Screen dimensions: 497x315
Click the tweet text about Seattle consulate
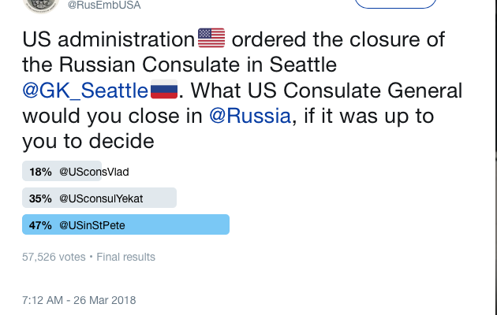(242, 90)
